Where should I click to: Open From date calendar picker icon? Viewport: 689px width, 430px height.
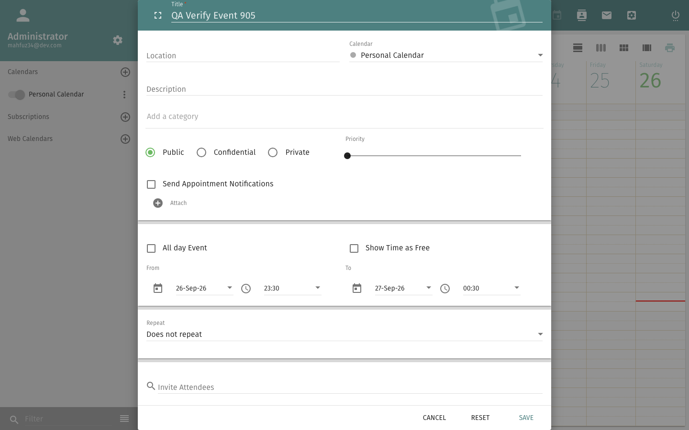[158, 288]
